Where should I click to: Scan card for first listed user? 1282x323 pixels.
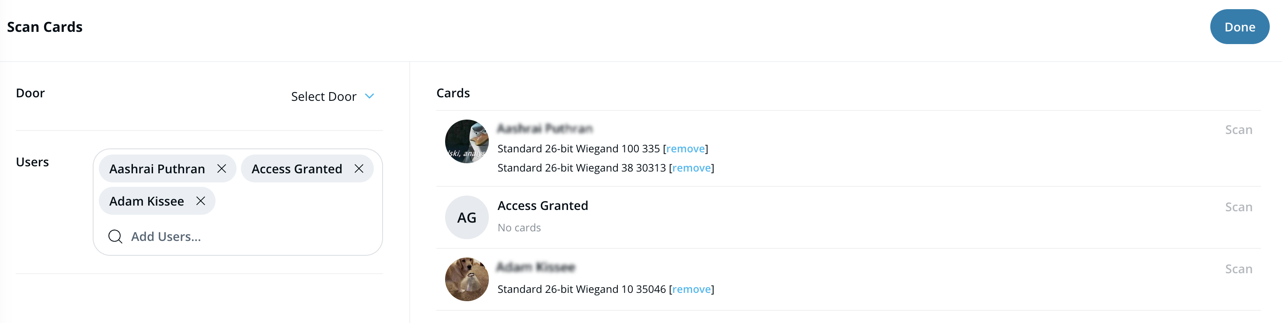(x=1238, y=130)
